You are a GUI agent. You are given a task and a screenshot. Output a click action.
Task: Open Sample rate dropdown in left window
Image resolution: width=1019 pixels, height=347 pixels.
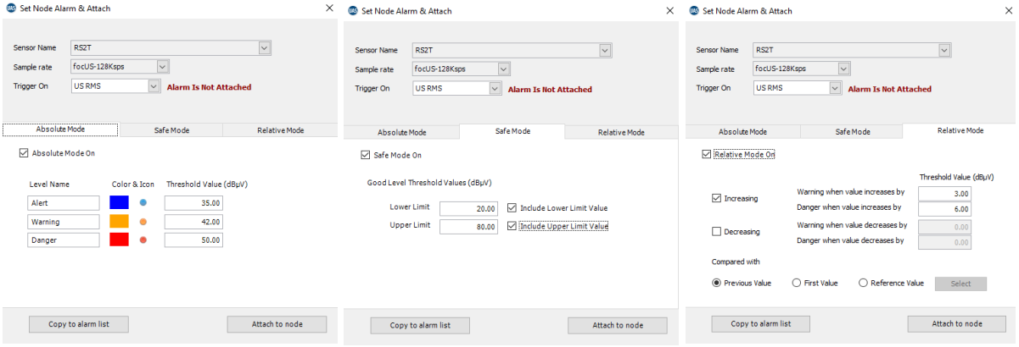point(164,67)
